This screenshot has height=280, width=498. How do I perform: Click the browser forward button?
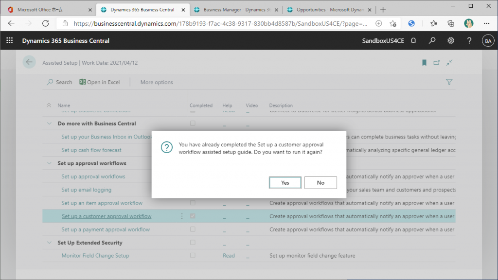tap(29, 23)
